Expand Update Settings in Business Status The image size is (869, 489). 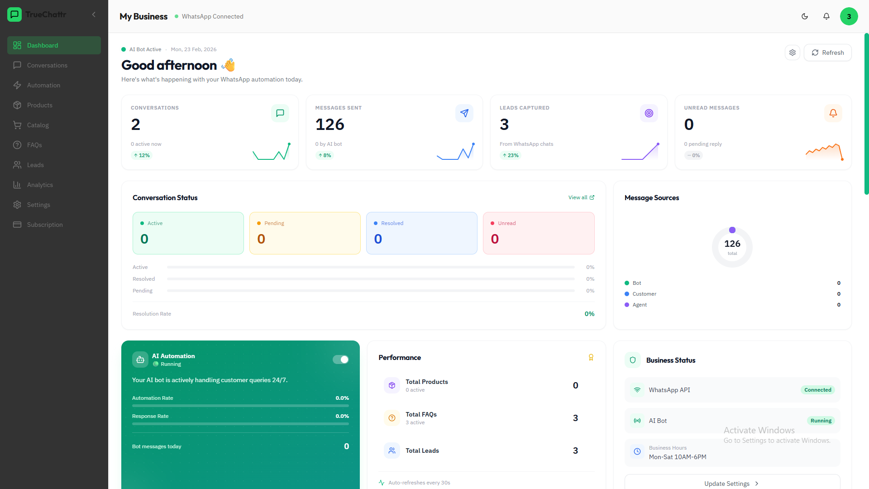pos(732,483)
